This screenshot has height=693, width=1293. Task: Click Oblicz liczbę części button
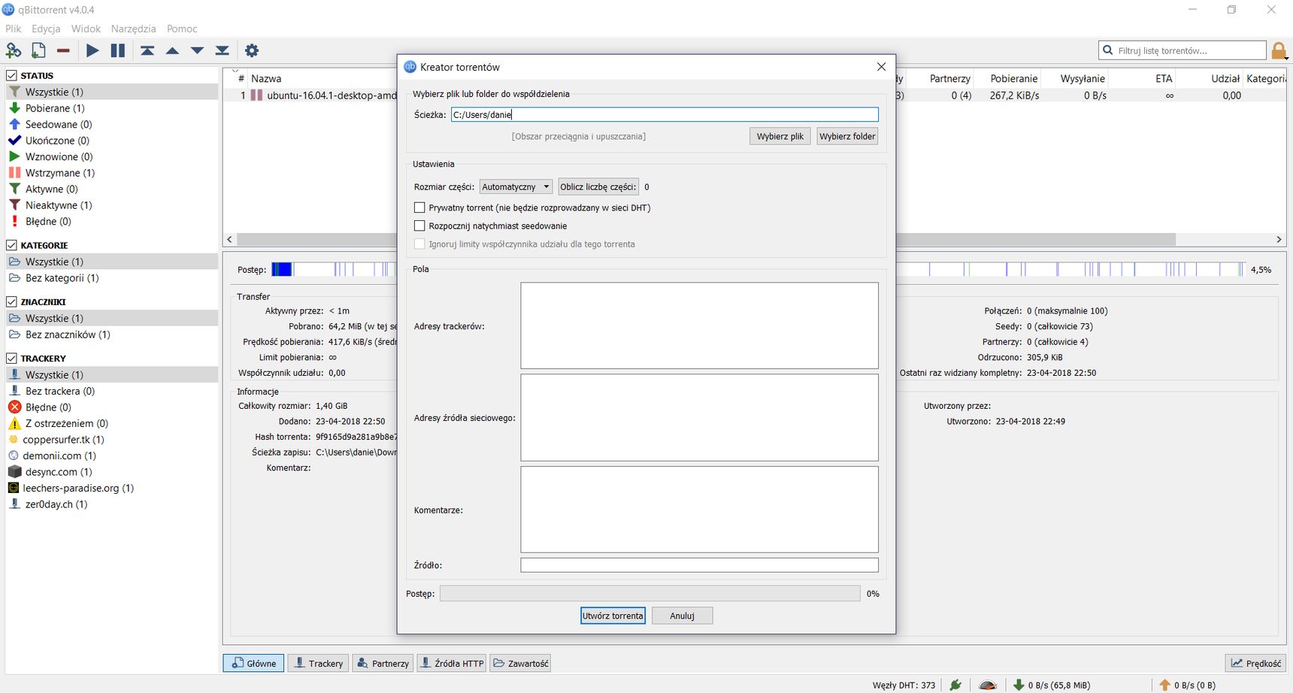click(x=598, y=186)
